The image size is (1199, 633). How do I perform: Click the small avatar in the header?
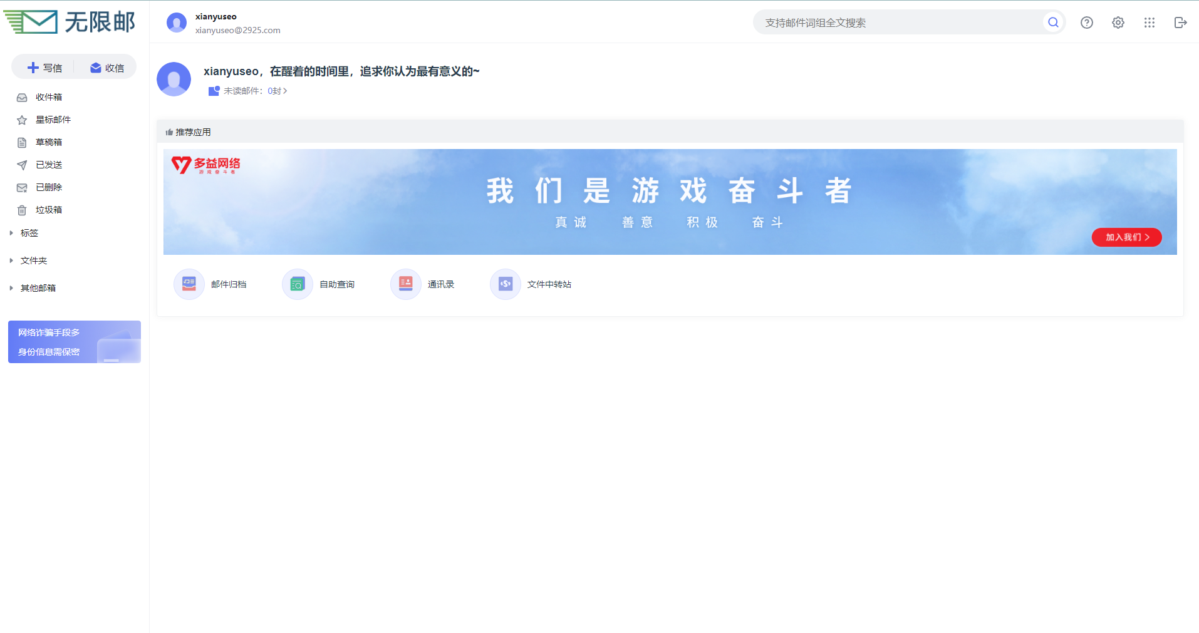click(177, 23)
